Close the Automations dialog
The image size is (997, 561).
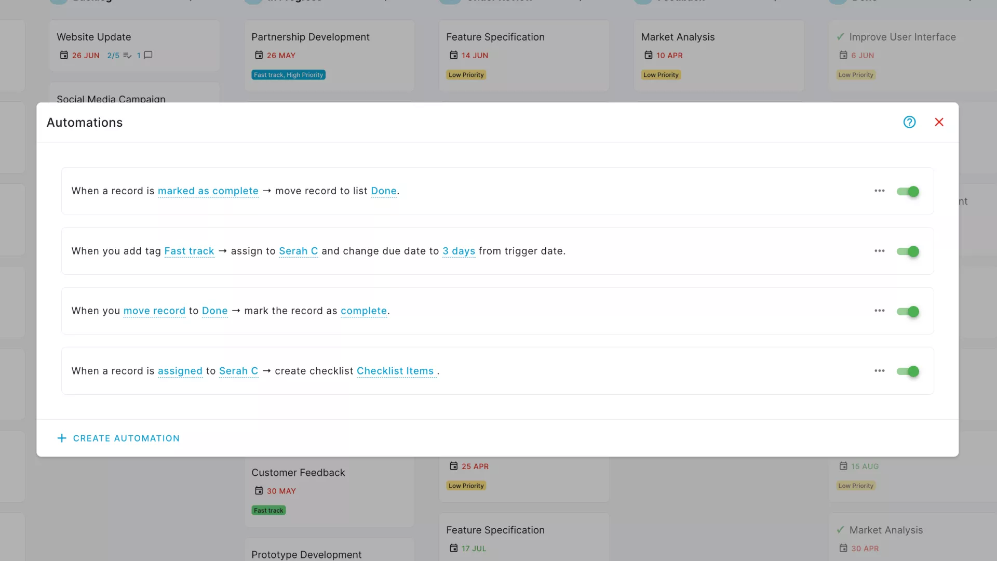(939, 122)
